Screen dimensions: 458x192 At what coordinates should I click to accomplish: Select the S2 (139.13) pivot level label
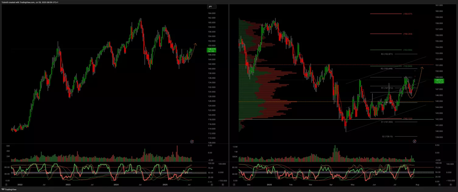coord(387,136)
